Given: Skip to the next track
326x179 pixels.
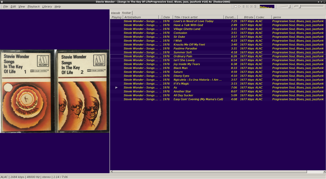Looking at the screenshot, I should point(251,6).
